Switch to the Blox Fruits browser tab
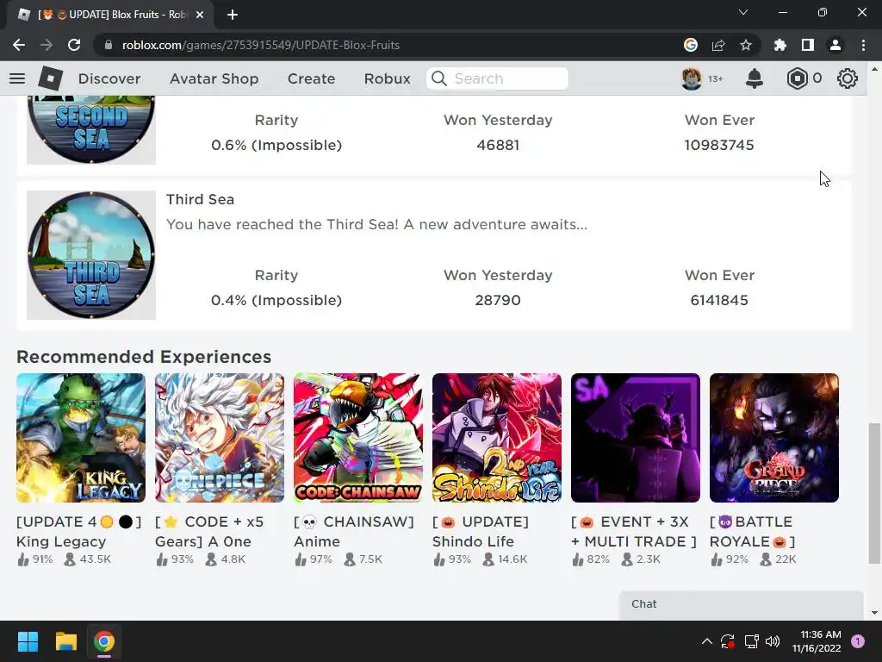 pyautogui.click(x=110, y=15)
